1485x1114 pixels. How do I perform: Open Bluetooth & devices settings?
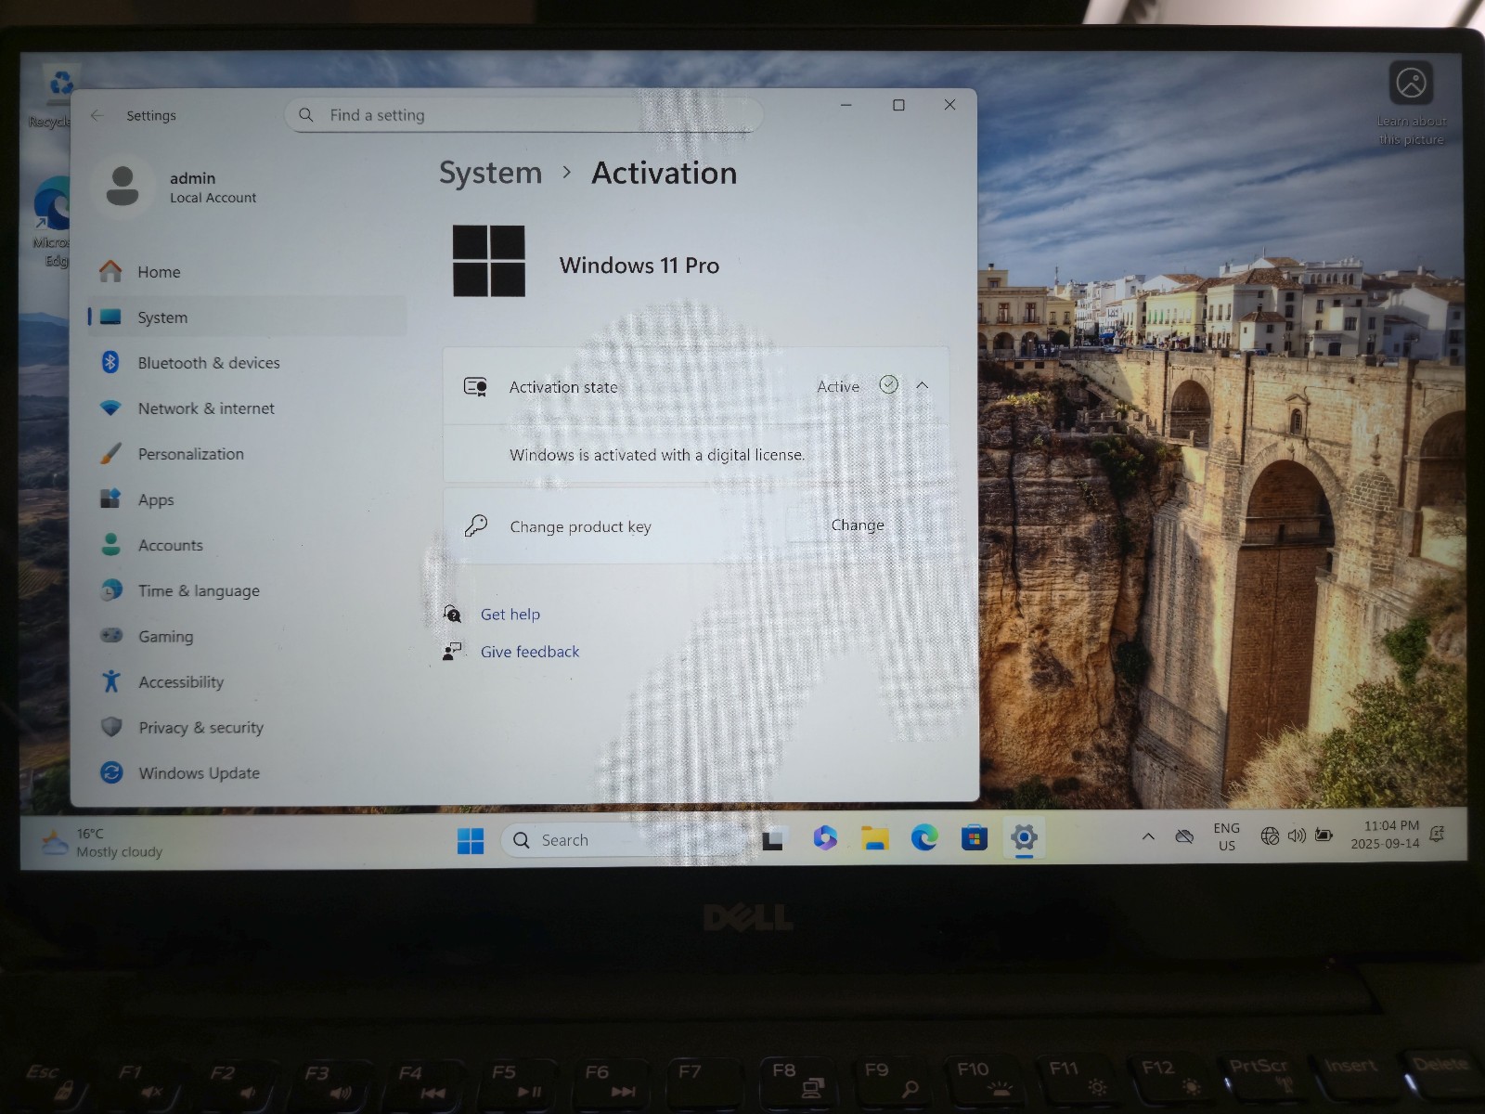pyautogui.click(x=249, y=363)
